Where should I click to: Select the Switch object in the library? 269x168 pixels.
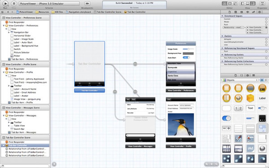click(226, 118)
